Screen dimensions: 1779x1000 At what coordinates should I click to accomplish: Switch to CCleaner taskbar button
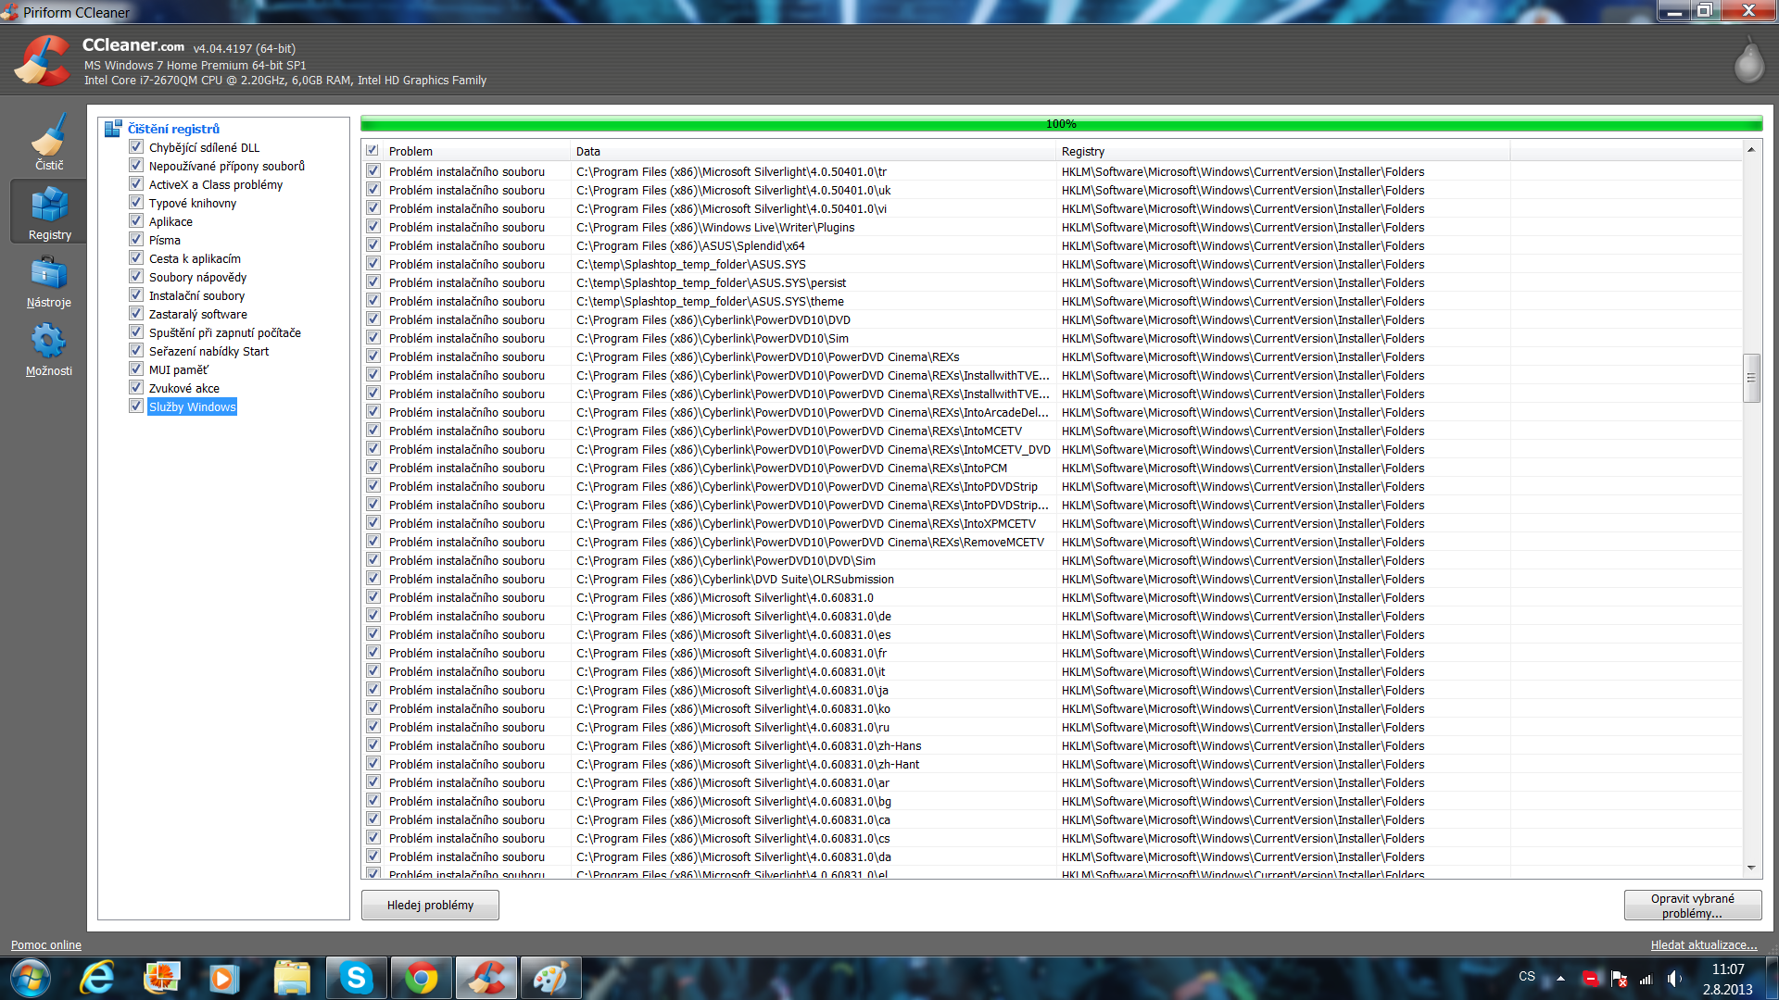coord(486,978)
